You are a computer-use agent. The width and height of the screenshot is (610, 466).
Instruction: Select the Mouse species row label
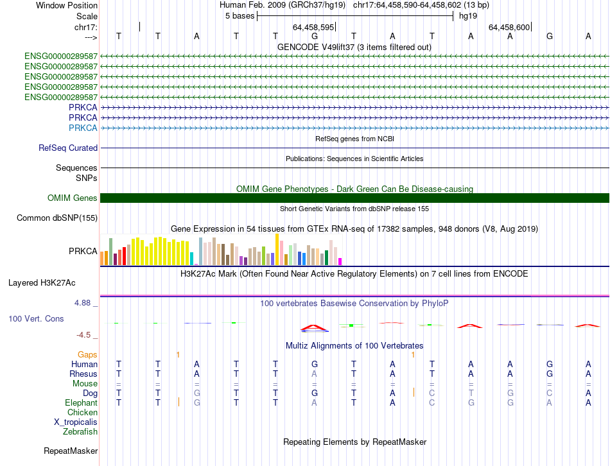(x=85, y=384)
